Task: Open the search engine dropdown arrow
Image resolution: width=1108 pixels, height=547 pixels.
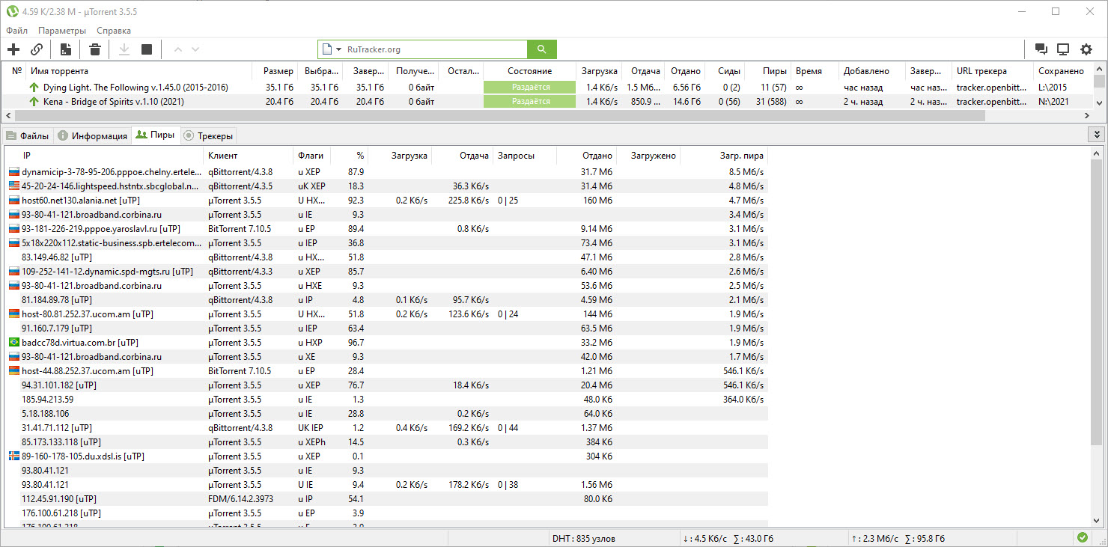Action: pyautogui.click(x=338, y=49)
